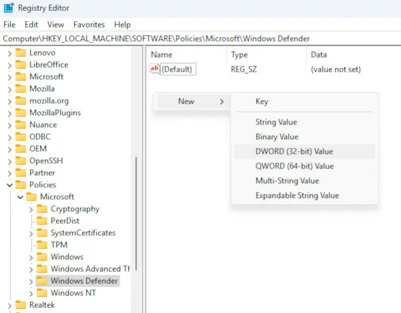Click the registry path address bar

(200, 39)
